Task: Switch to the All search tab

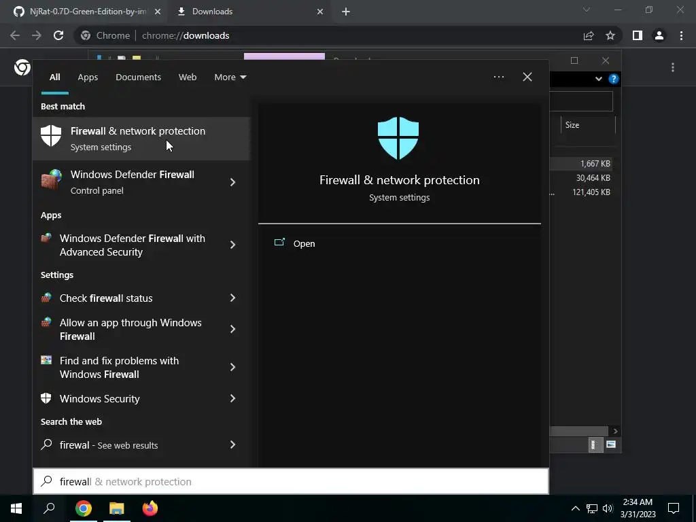Action: [x=54, y=77]
